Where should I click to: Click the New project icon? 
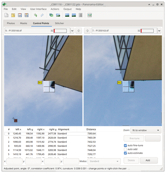[x=7, y=15]
